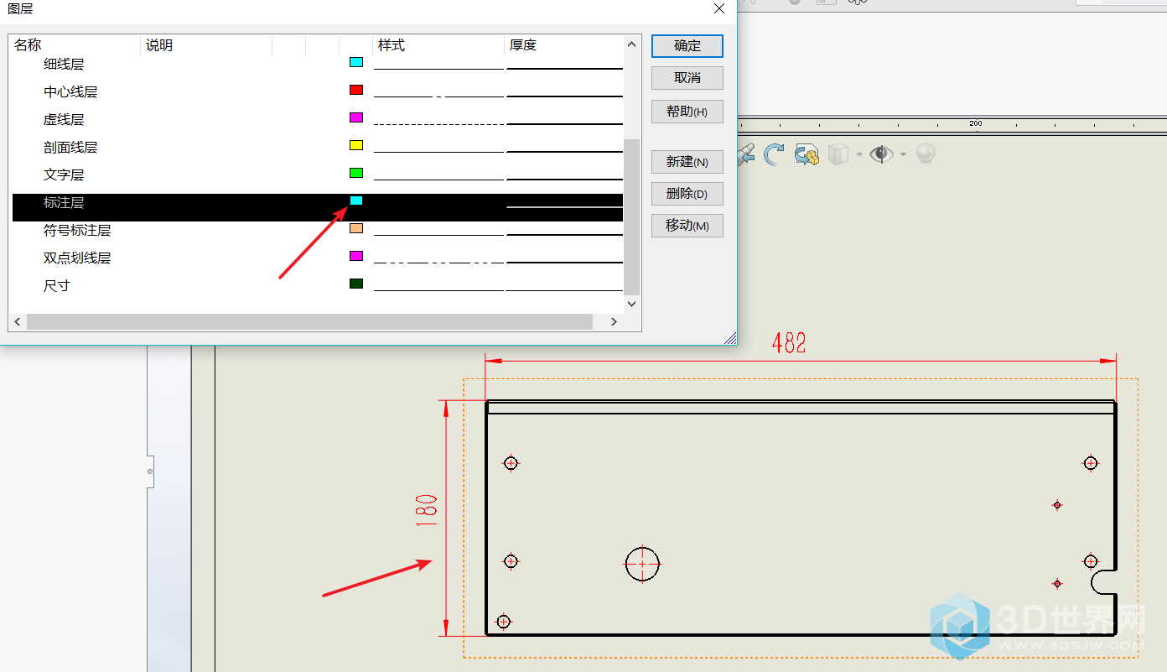The width and height of the screenshot is (1167, 672).
Task: Delete the selected layer with 删除(D)
Action: 687,194
